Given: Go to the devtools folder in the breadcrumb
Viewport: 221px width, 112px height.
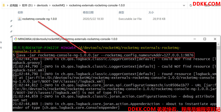Looking at the screenshot, I should 42,5.
